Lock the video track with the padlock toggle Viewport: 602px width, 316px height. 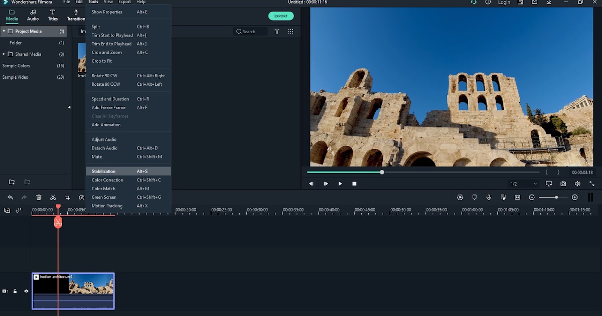point(15,291)
